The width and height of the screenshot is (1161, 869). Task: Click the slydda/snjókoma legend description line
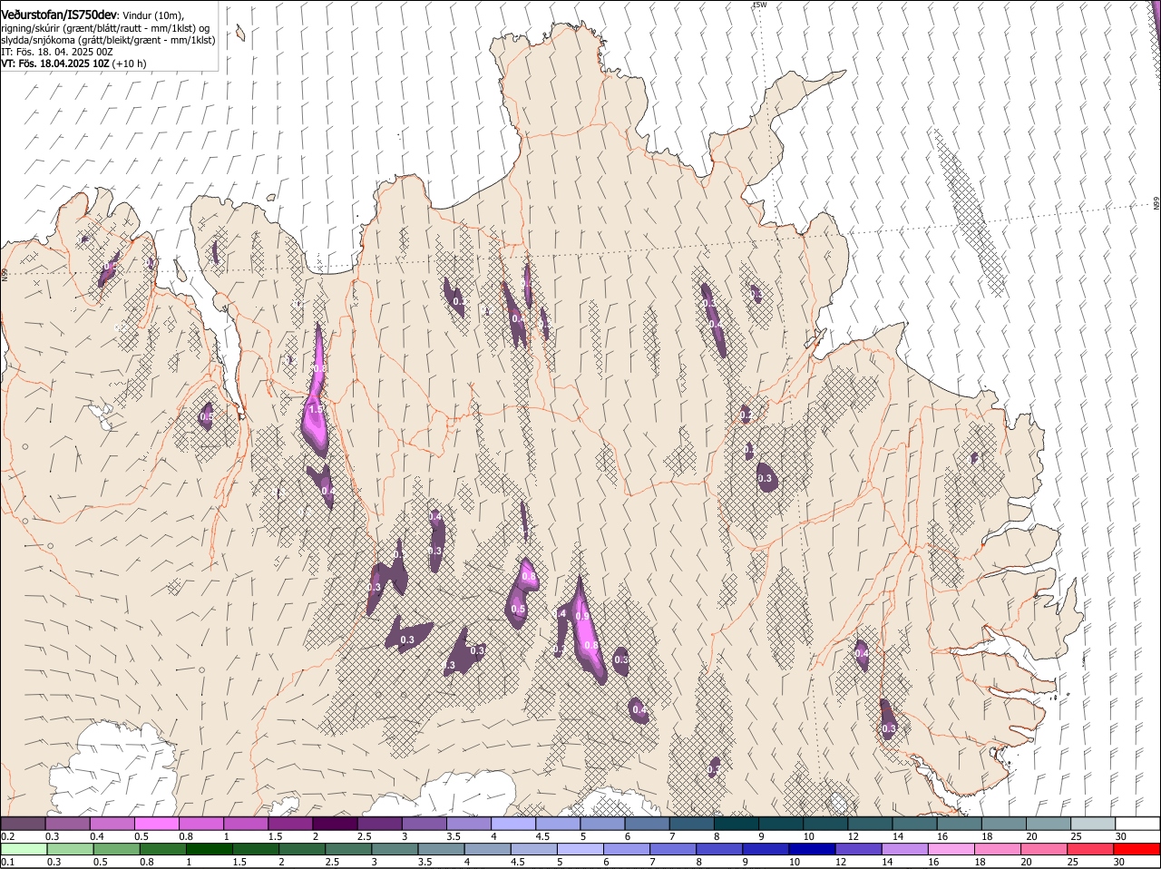tap(106, 40)
